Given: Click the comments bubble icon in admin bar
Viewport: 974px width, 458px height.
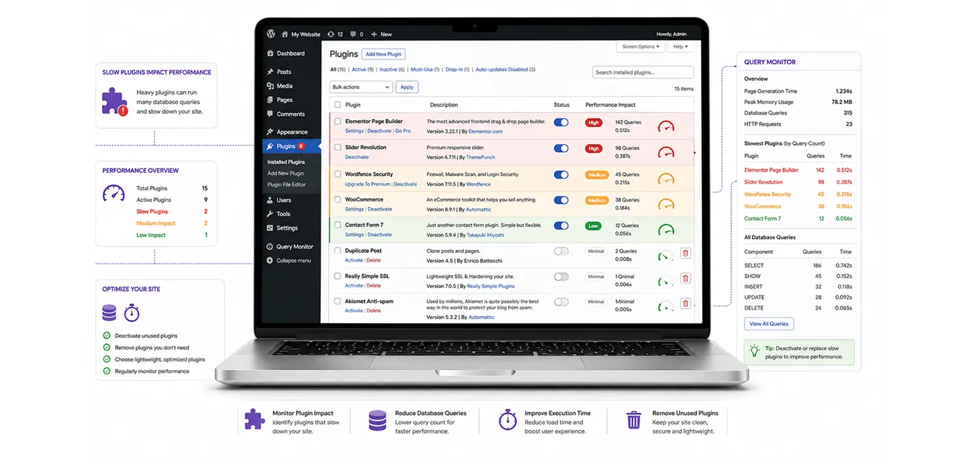Looking at the screenshot, I should coord(353,34).
